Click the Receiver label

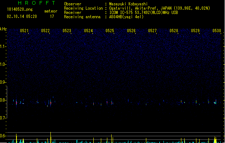pyautogui.click(x=73, y=13)
